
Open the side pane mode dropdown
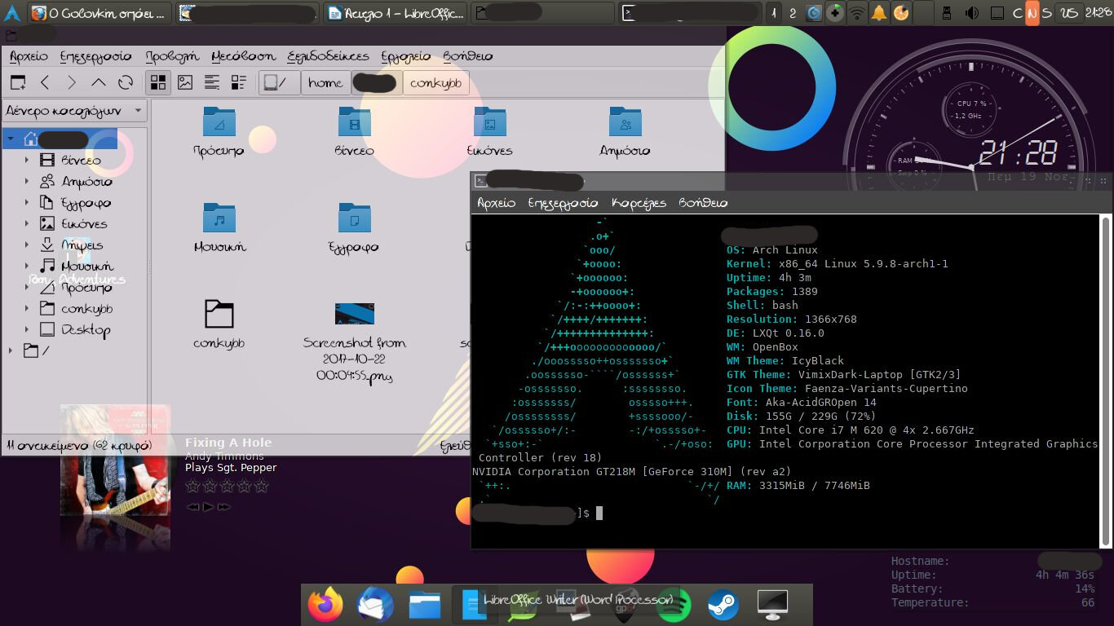[x=74, y=110]
